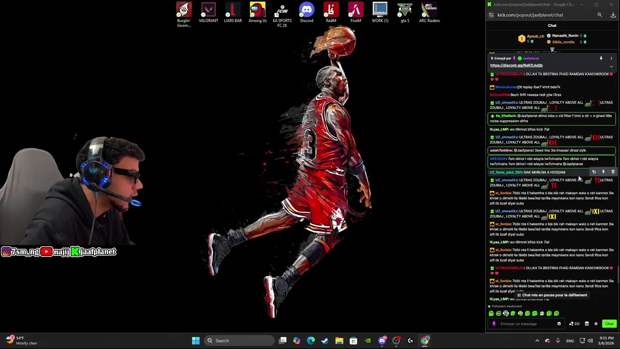Switch to Google Chrome on the taskbar
Viewport: 620px width, 349px height.
tap(425, 341)
